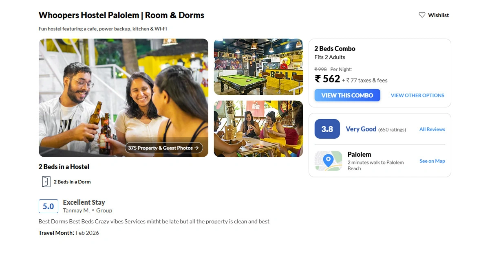Add hostel to Wishlist

434,15
